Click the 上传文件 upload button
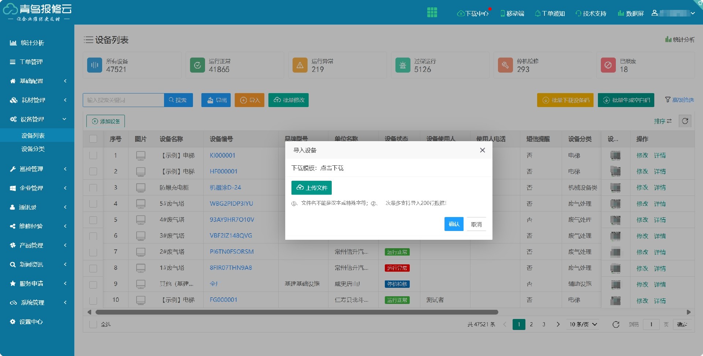Viewport: 703px width, 356px height. [x=312, y=188]
